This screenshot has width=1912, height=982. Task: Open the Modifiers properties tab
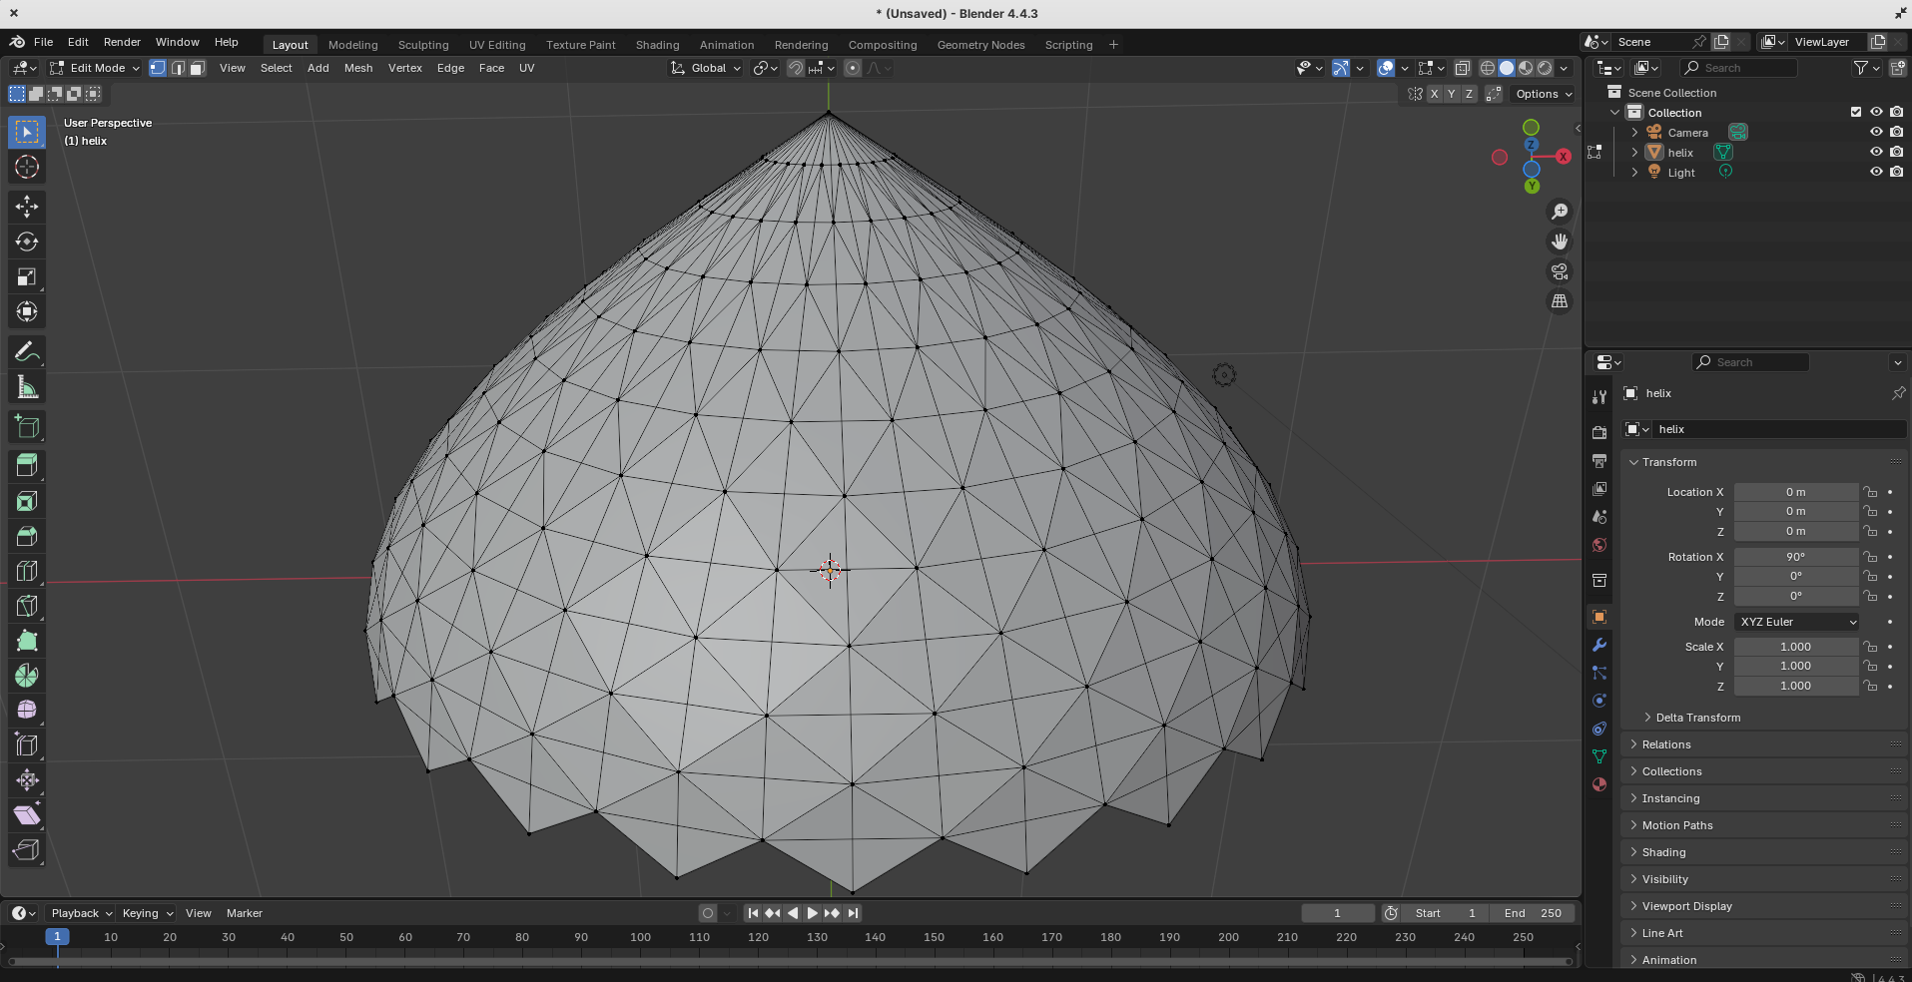(1599, 645)
